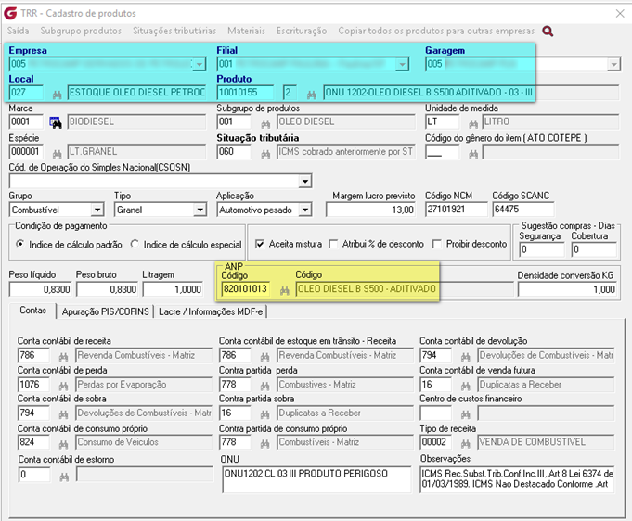Open the Aplicação Automotivo pesado dropdown
This screenshot has width=632, height=521.
pyautogui.click(x=305, y=210)
